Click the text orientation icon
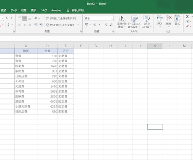 coord(36,18)
